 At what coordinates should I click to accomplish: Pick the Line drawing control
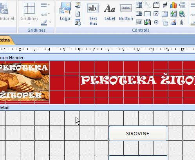tap(148, 5)
